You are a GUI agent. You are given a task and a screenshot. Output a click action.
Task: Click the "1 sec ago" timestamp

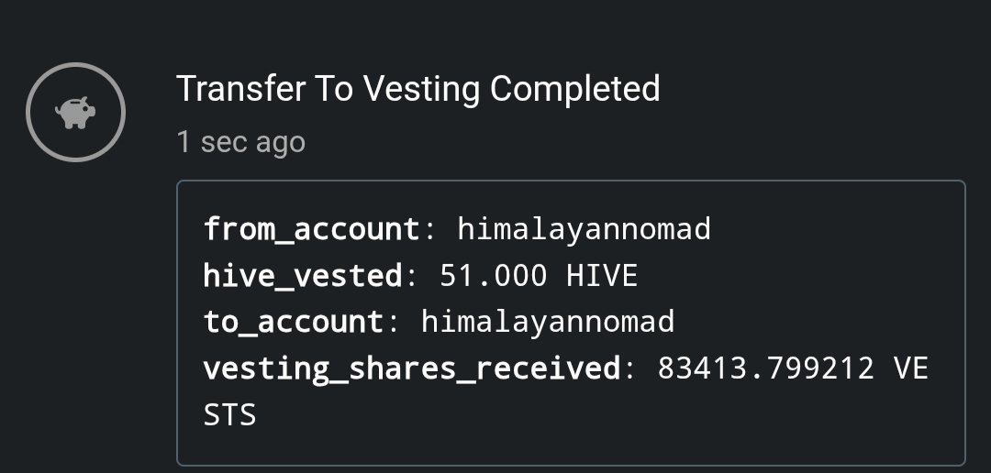click(240, 142)
